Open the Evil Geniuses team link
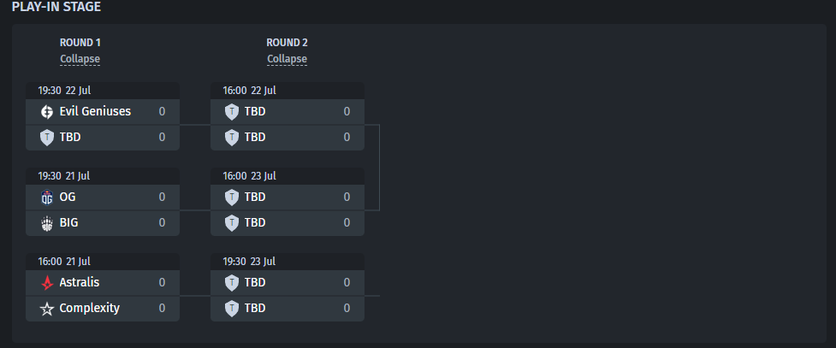The height and width of the screenshot is (348, 836). [x=95, y=111]
